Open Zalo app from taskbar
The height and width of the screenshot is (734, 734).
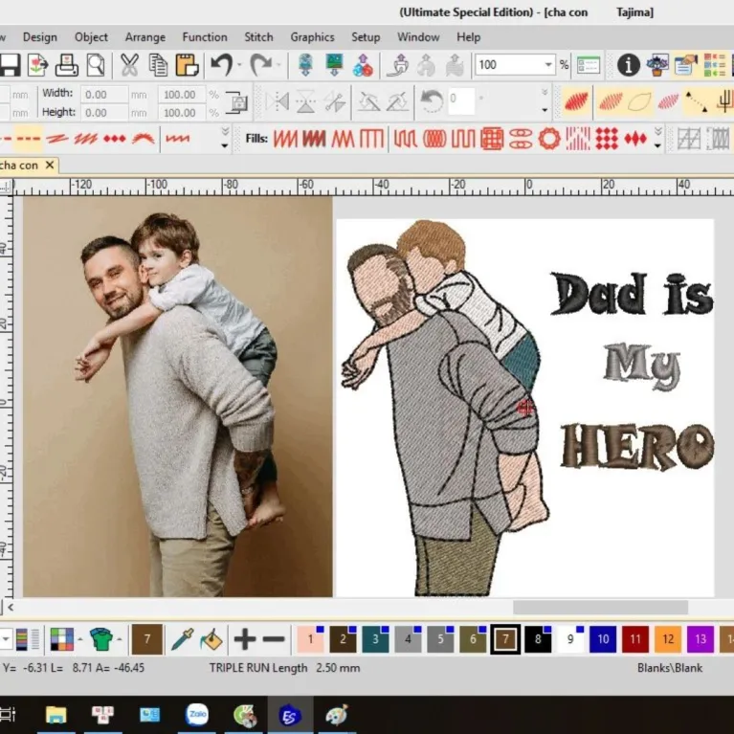click(197, 715)
